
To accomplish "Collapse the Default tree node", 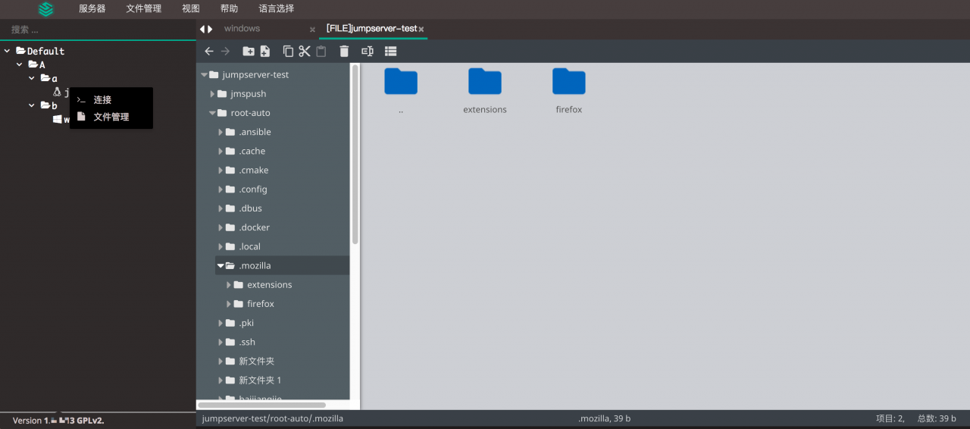I will point(7,51).
